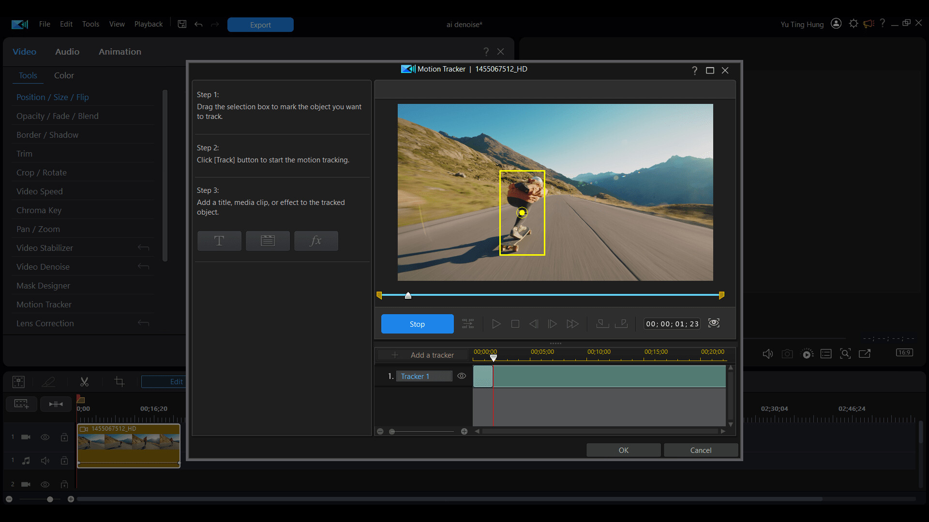Click the timecode field showing 00;00;01;23
This screenshot has width=929, height=522.
point(672,324)
